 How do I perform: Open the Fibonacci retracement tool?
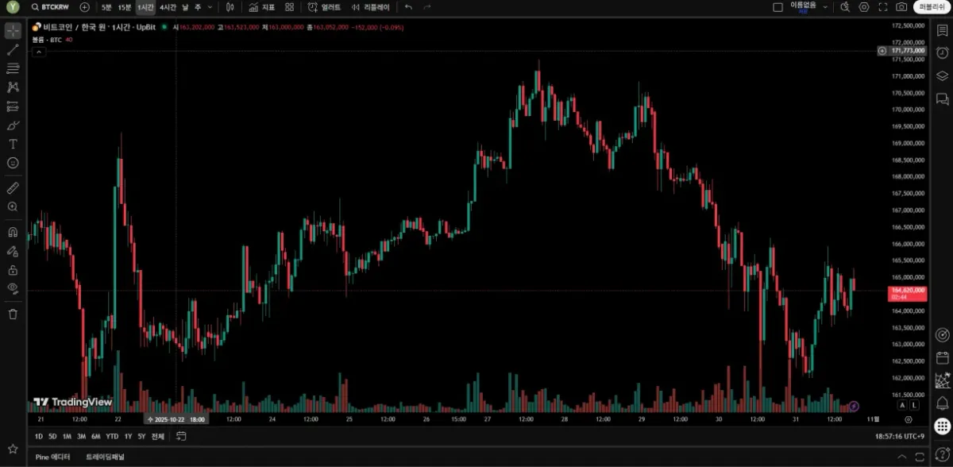point(13,68)
